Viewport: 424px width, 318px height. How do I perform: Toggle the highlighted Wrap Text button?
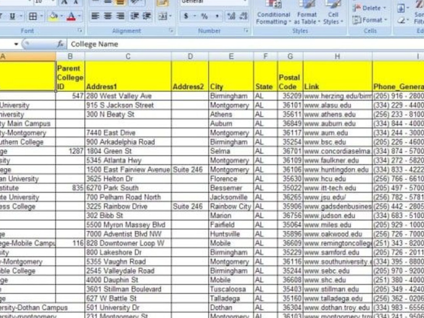click(x=162, y=2)
